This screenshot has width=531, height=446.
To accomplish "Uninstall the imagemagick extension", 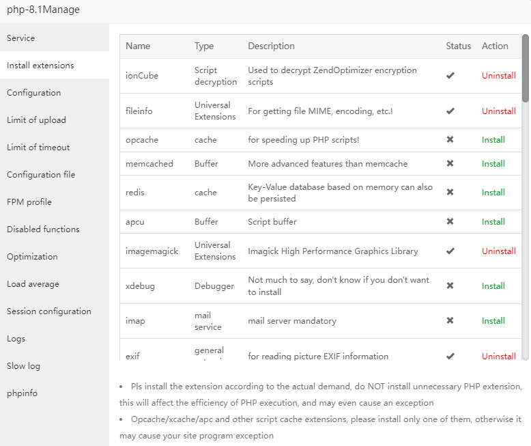I will [x=498, y=251].
